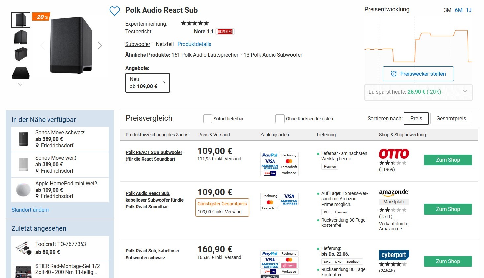Screen dimensions: 484x278
Task: Click the HEIMKINO test report logo
Action: click(225, 32)
